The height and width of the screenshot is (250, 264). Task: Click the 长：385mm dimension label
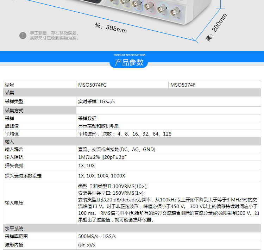pos(111,28)
